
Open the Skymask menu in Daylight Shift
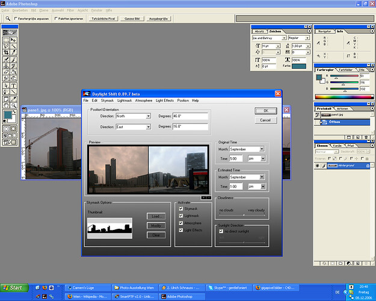[x=107, y=101]
